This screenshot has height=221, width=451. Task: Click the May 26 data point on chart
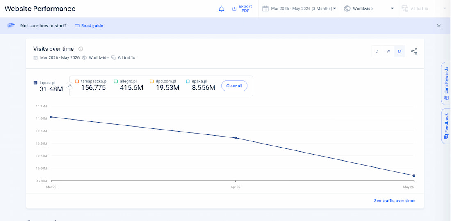[414, 175]
